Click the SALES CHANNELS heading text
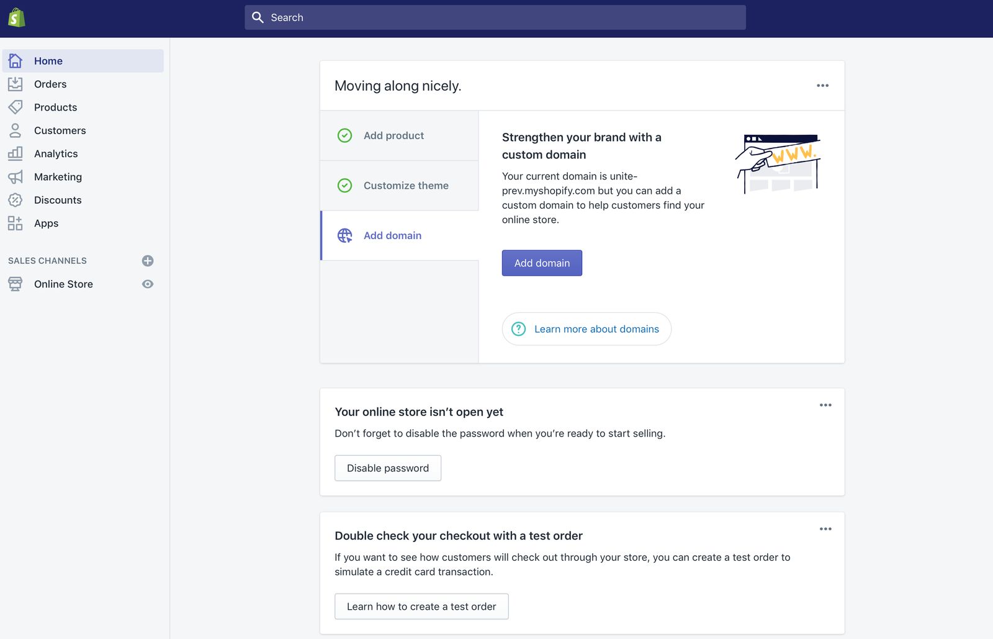Screen dimensions: 993x639 click(47, 261)
